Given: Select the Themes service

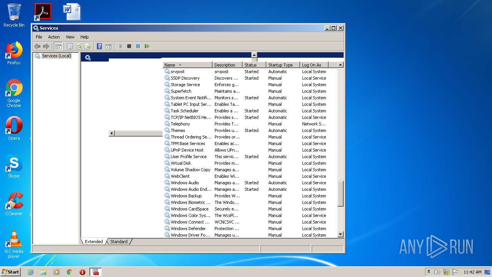Looking at the screenshot, I should point(250,130).
